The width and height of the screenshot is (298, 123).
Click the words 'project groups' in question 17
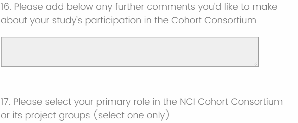[x=57, y=115]
